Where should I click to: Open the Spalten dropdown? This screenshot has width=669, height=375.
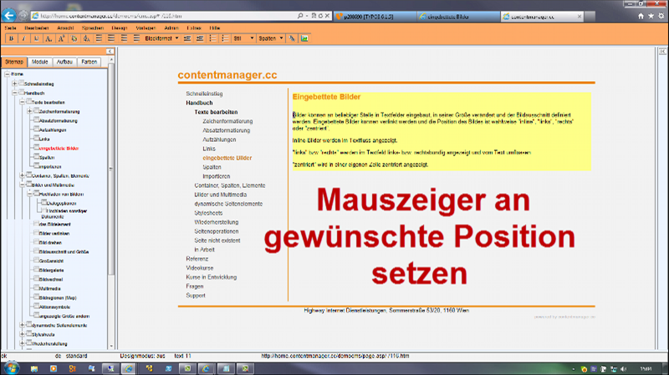click(271, 38)
